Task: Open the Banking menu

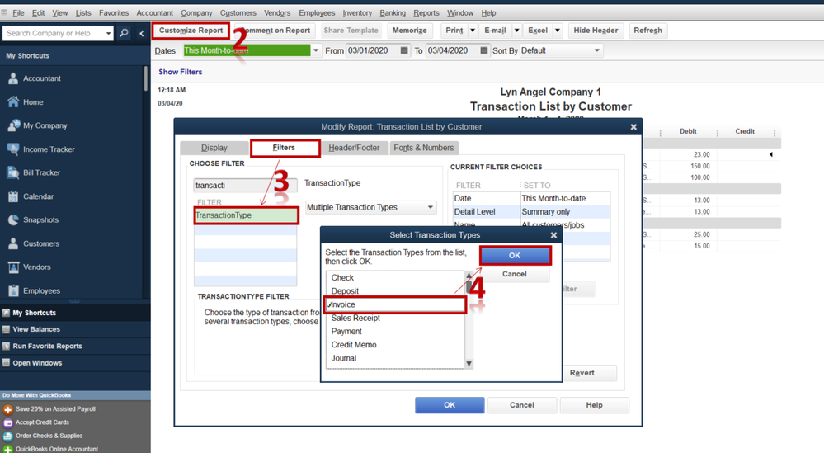Action: pos(393,12)
